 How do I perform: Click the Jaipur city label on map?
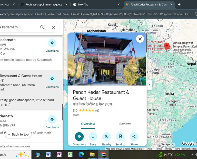pos(156,69)
